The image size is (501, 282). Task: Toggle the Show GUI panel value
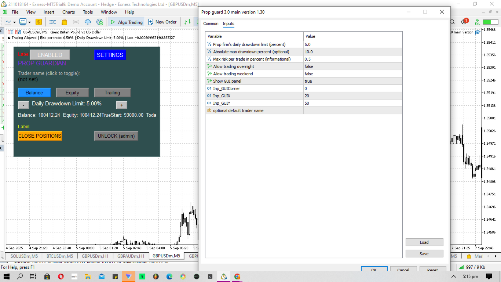tap(352, 81)
